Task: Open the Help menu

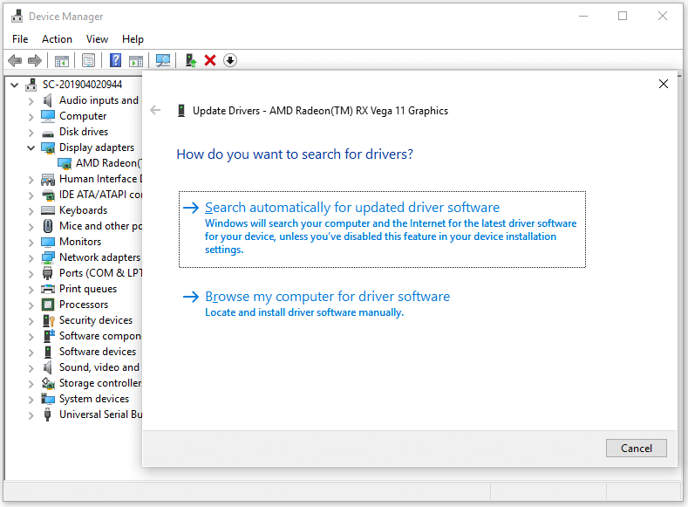Action: 133,39
